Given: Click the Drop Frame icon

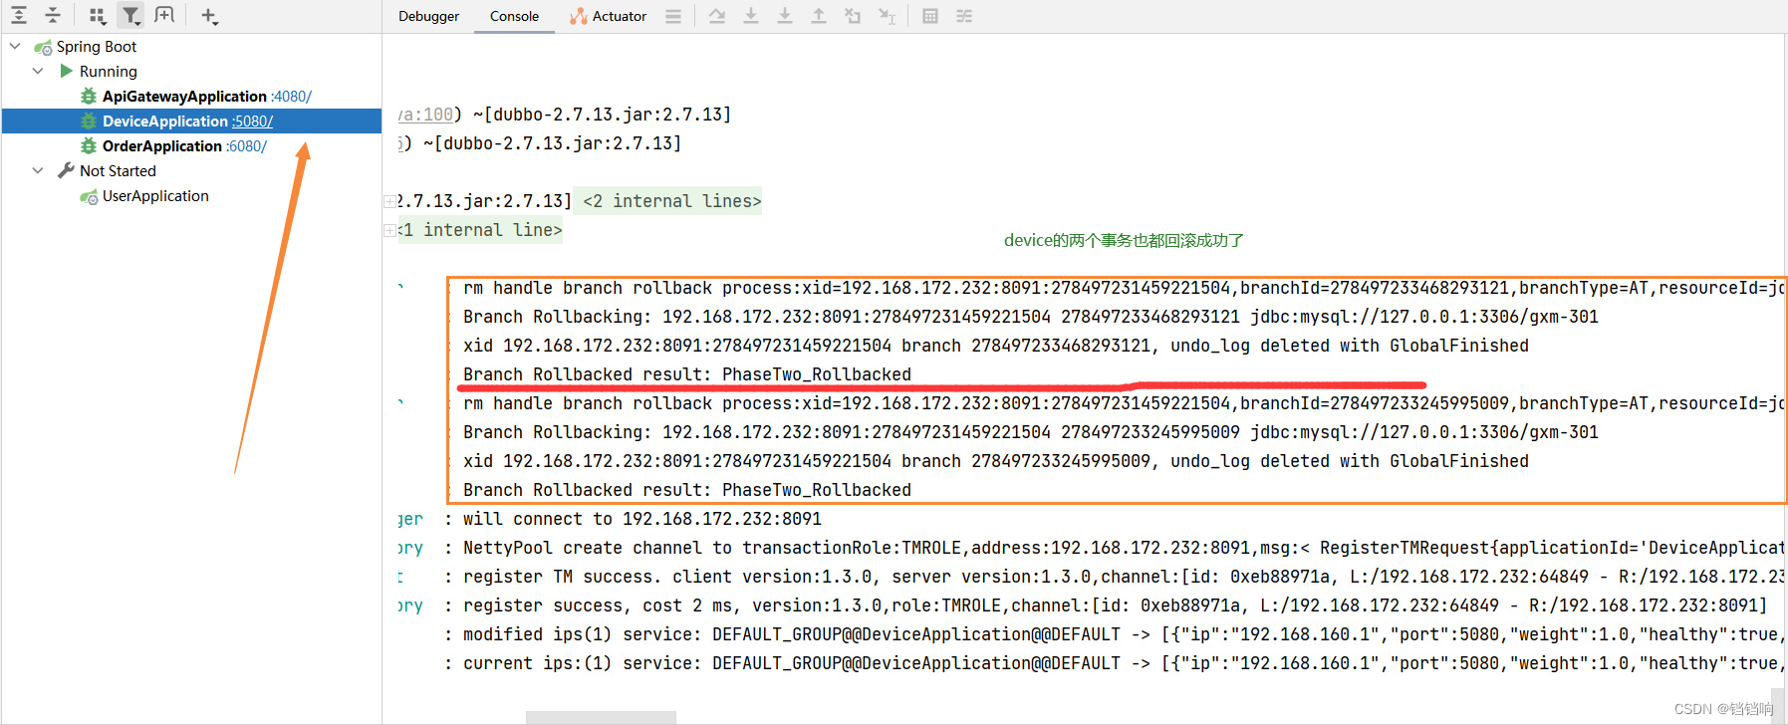Looking at the screenshot, I should coord(853,16).
